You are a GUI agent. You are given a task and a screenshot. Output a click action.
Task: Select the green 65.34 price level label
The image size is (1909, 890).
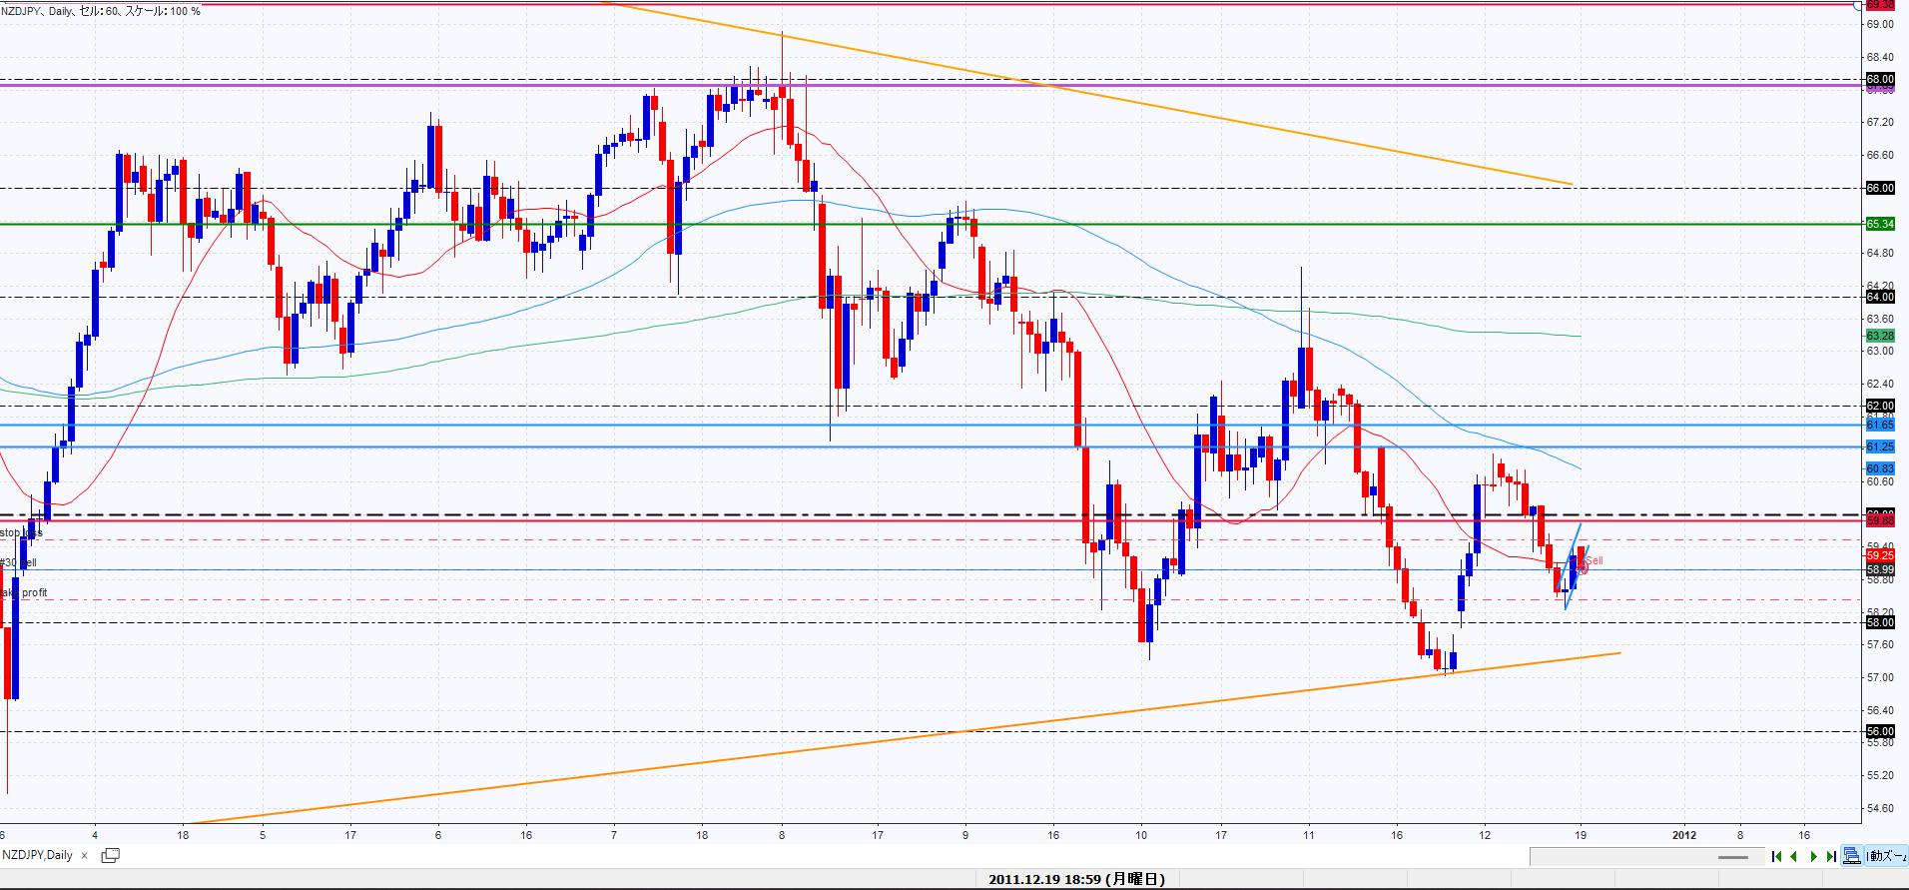[x=1880, y=224]
